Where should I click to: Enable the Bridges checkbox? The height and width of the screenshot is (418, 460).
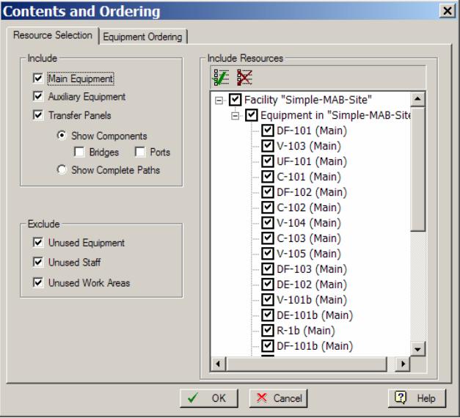[79, 153]
